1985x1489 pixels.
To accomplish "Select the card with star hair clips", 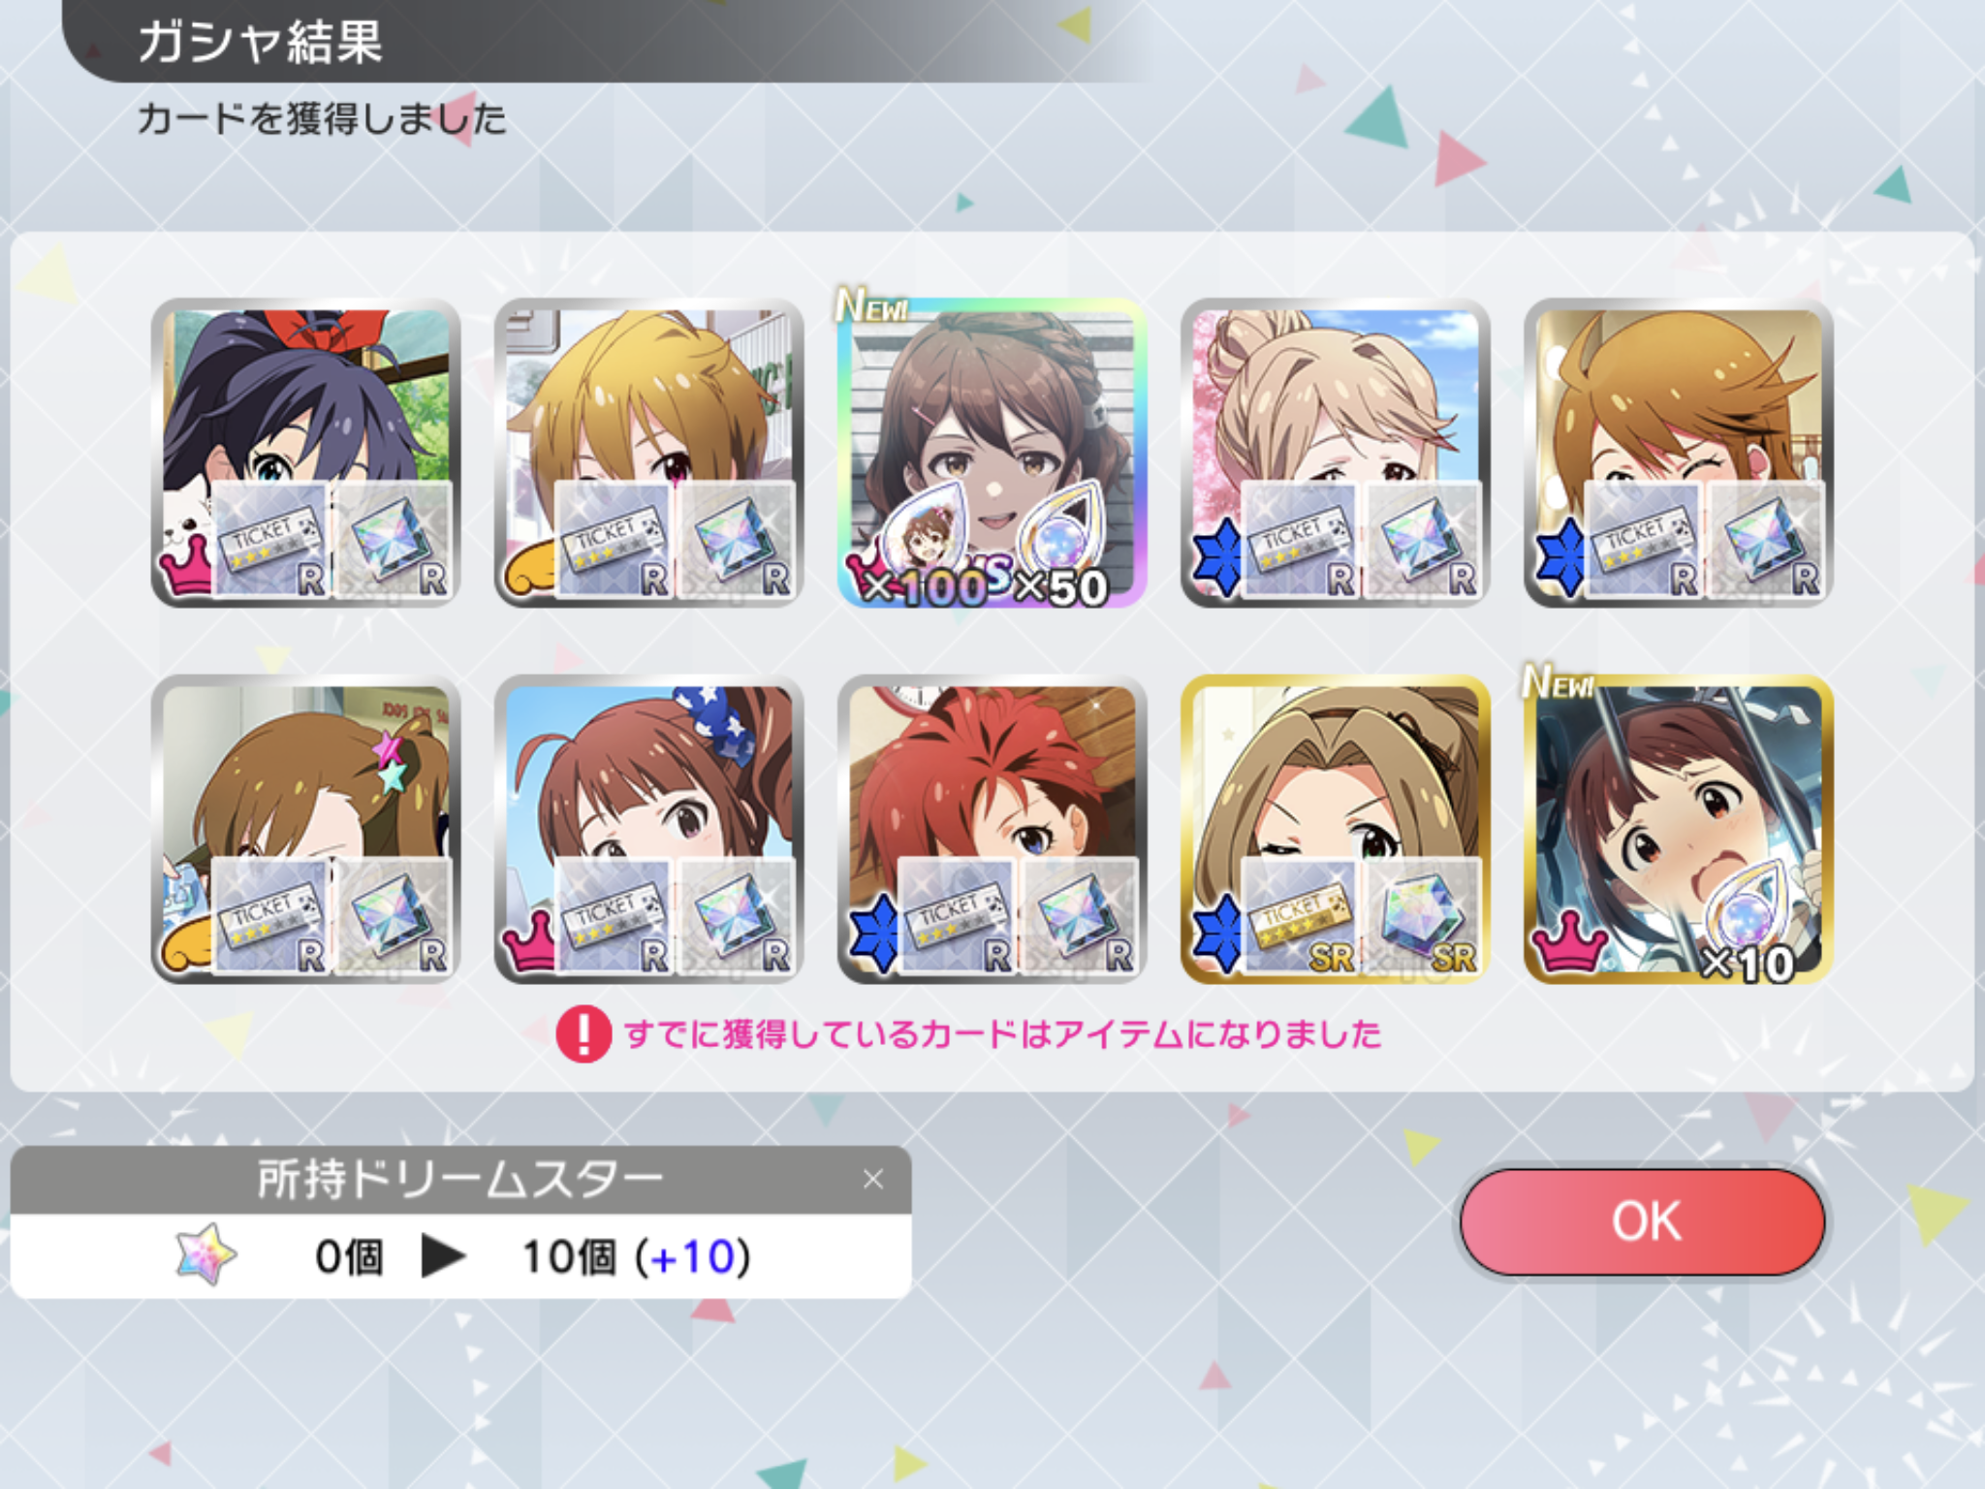I will pyautogui.click(x=306, y=830).
